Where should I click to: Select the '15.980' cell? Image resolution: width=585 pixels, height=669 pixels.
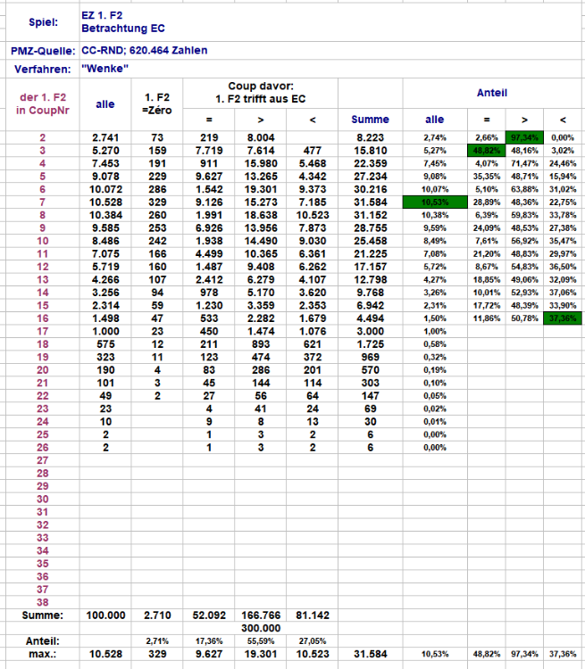(261, 163)
